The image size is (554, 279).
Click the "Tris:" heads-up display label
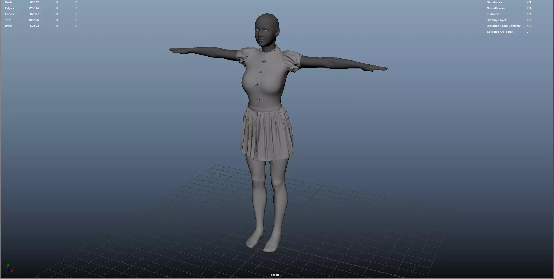tap(8, 20)
